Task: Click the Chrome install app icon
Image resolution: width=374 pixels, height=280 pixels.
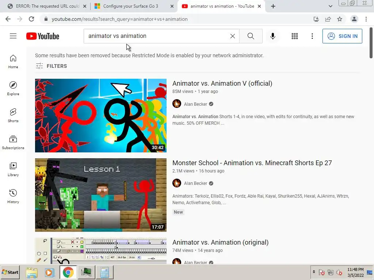Action: pyautogui.click(x=316, y=19)
